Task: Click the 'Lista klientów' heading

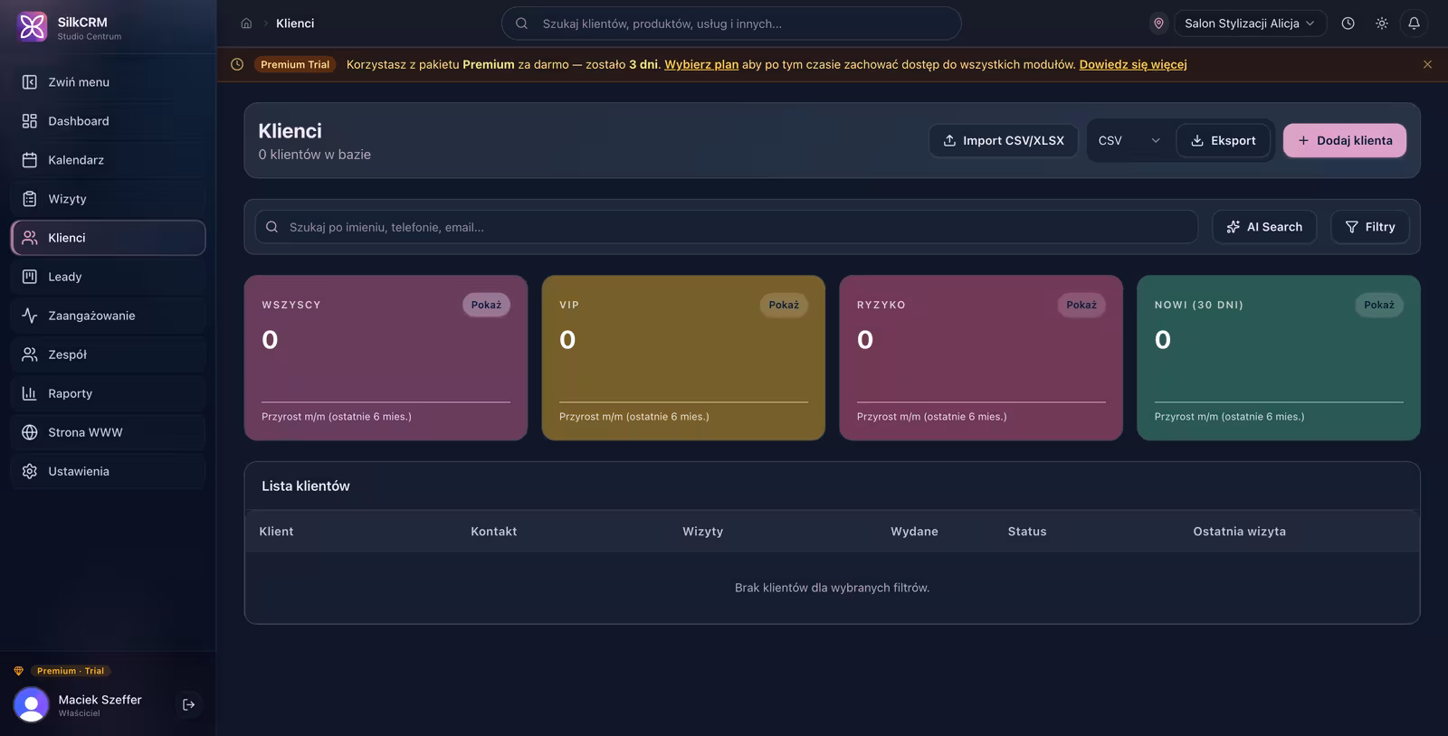Action: (306, 486)
